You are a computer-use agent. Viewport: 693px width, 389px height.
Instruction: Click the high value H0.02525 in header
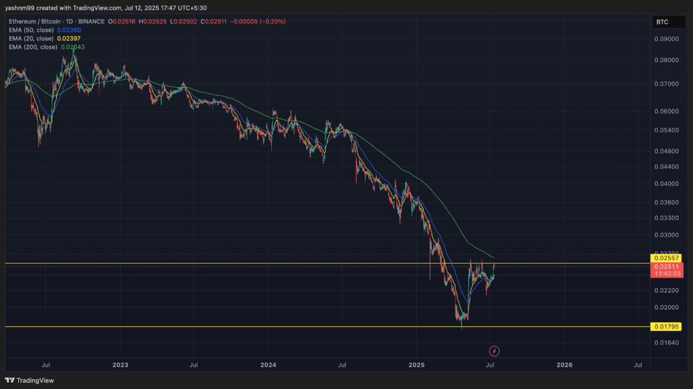point(152,21)
